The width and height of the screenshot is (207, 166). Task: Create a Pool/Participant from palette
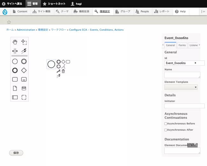coord(15,97)
